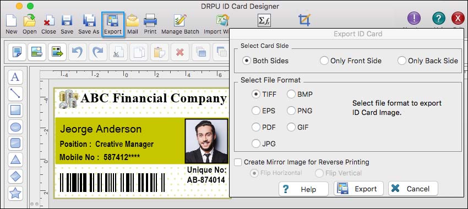Select 'Position : Creative Manager' text
This screenshot has height=209, width=468.
[x=107, y=144]
